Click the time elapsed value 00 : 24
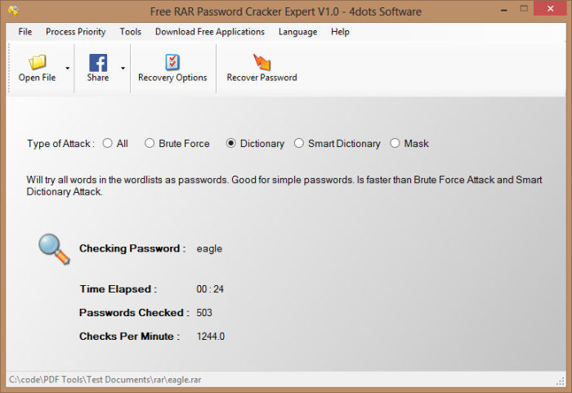Image resolution: width=572 pixels, height=393 pixels. coord(210,289)
